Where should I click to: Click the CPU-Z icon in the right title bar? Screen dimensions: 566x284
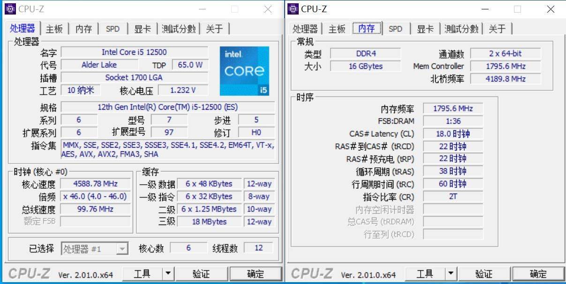(x=293, y=9)
